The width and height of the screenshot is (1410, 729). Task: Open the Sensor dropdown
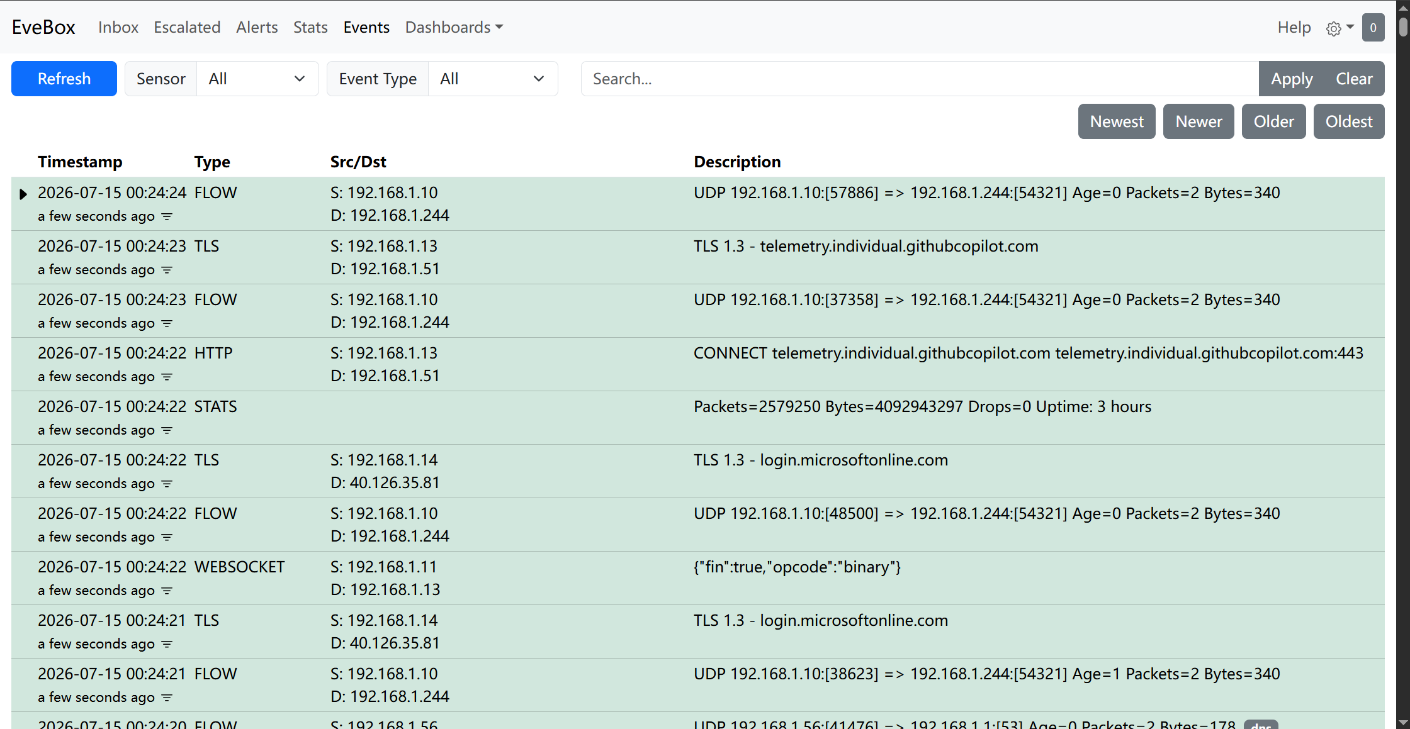click(x=257, y=79)
